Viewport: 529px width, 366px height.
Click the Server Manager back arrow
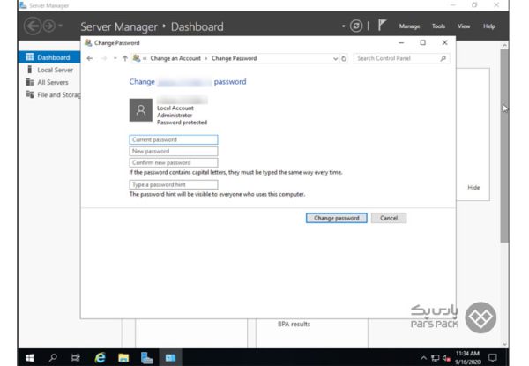[x=30, y=26]
